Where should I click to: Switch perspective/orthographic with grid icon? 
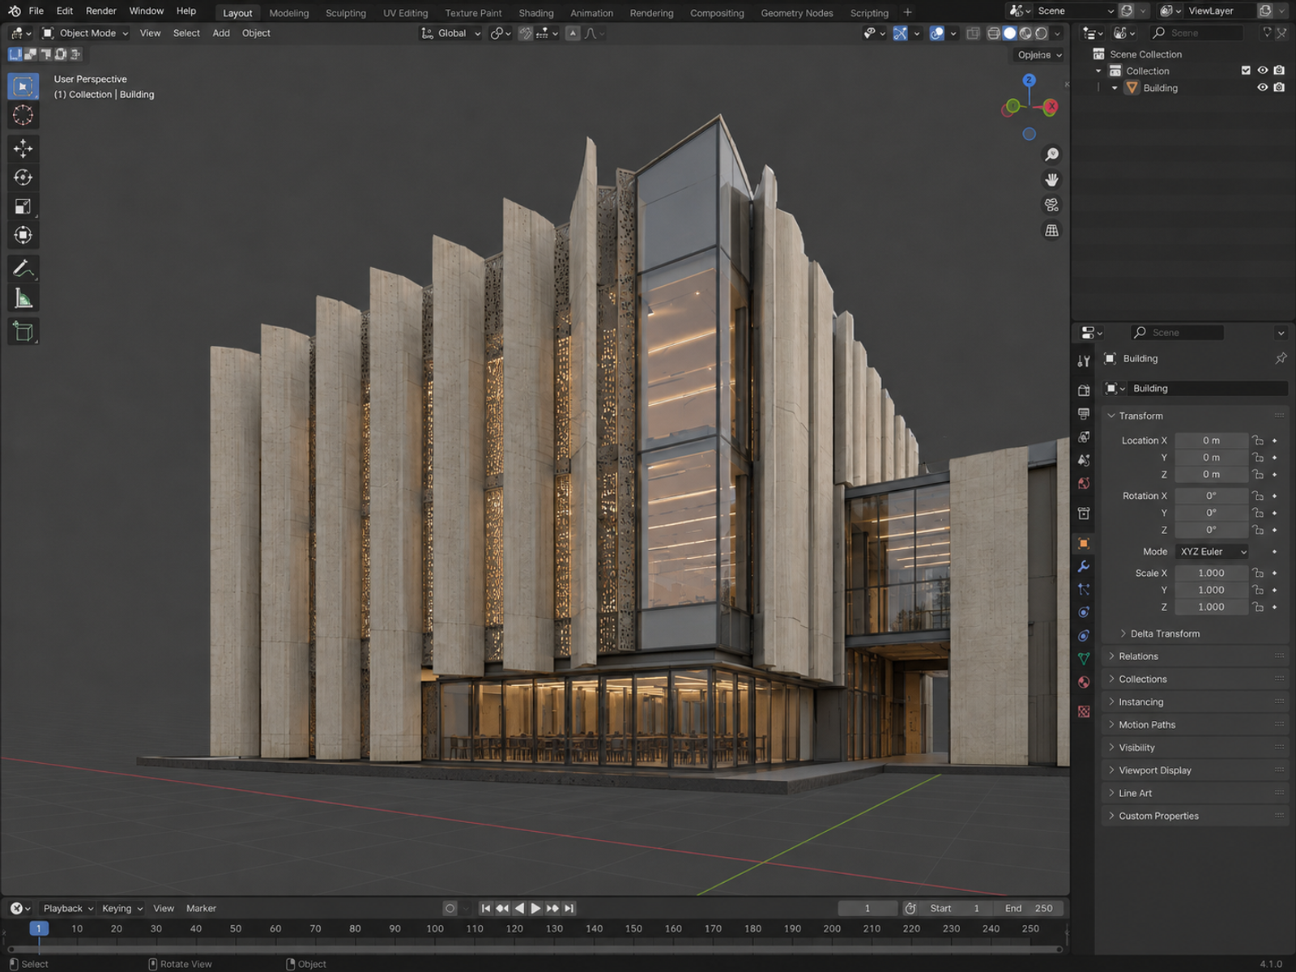click(1051, 231)
